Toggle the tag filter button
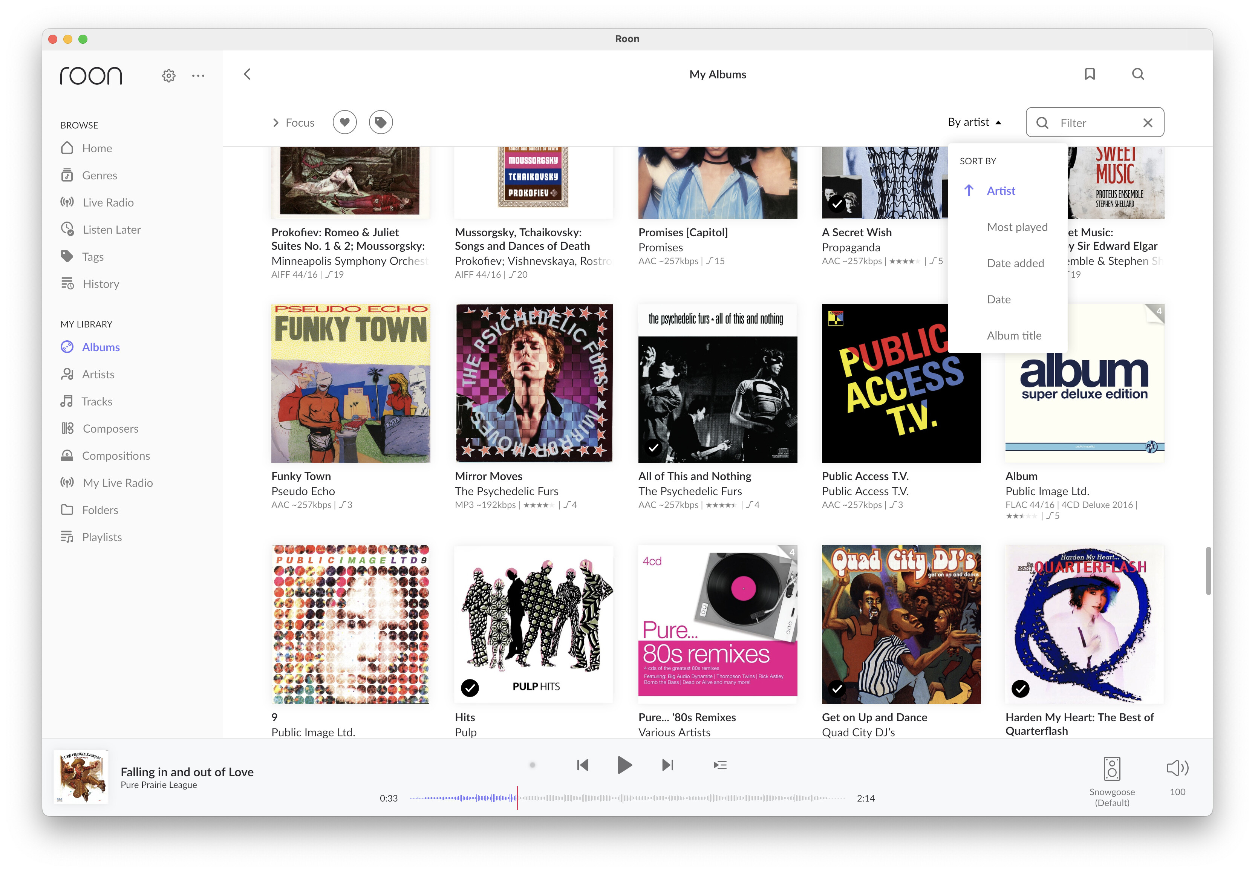Screen dimensions: 1255x872 coord(380,122)
